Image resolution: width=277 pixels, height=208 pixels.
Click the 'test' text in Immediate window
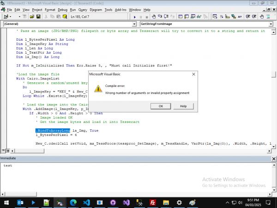click(8, 166)
